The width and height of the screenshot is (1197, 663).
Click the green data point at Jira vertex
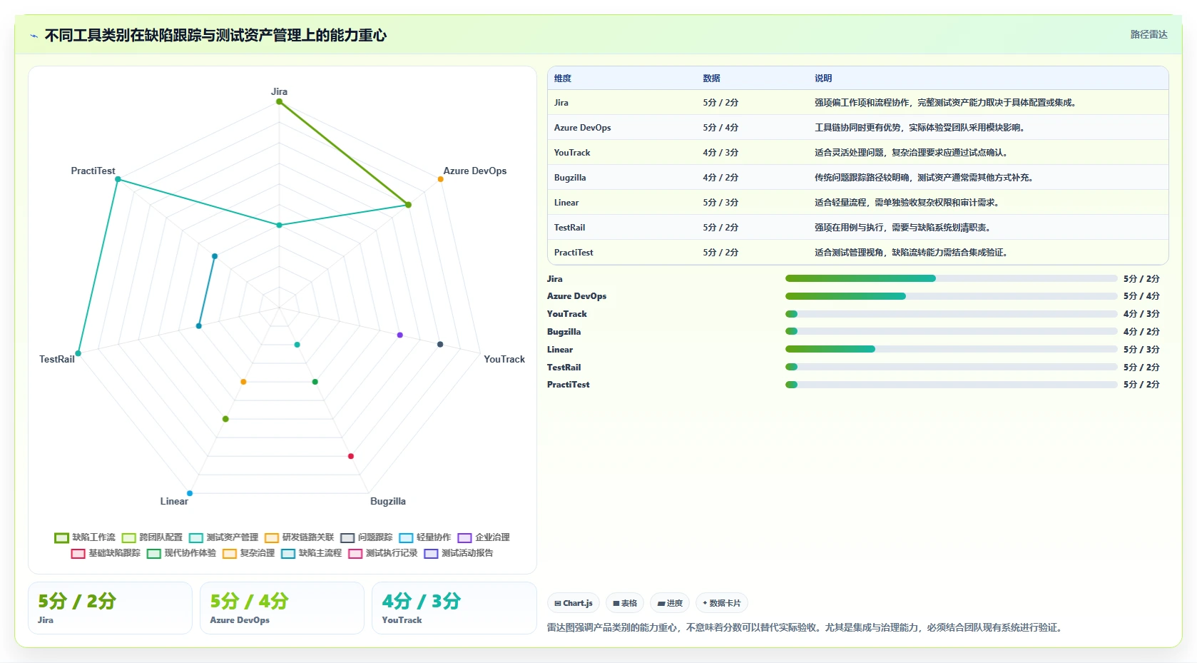280,101
